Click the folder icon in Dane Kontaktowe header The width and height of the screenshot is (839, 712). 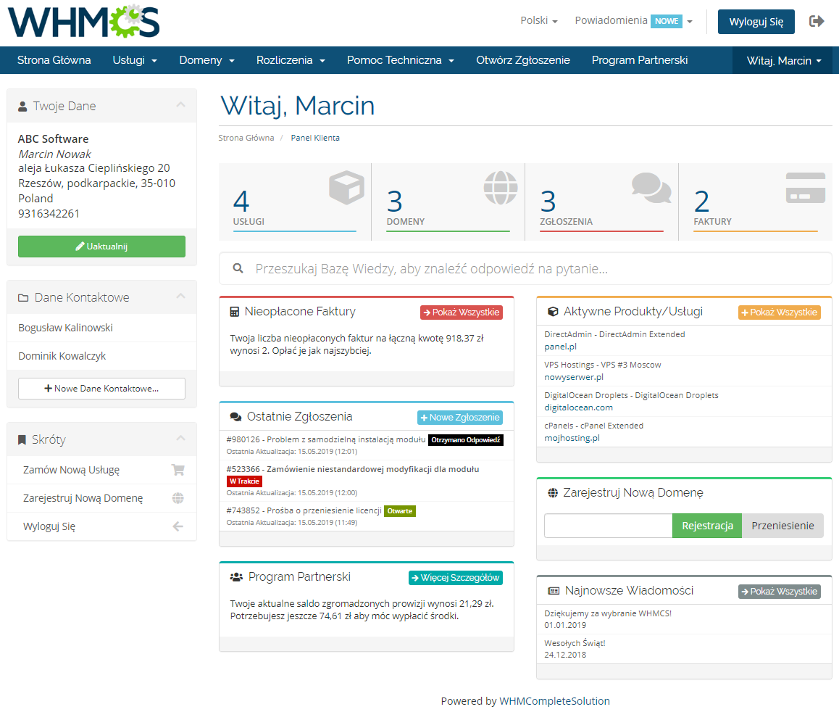(23, 298)
